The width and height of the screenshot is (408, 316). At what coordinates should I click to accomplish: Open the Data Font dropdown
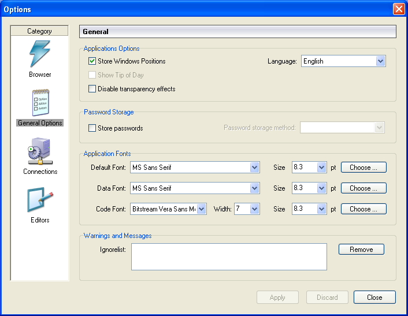click(254, 188)
